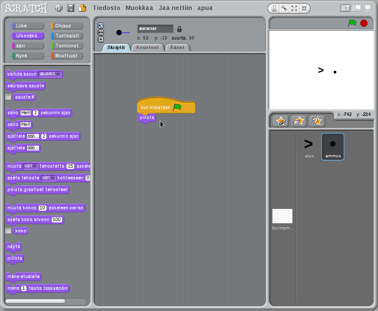Viewport: 378px width, 311px height.
Task: Click the green flag to start
Action: pos(352,23)
